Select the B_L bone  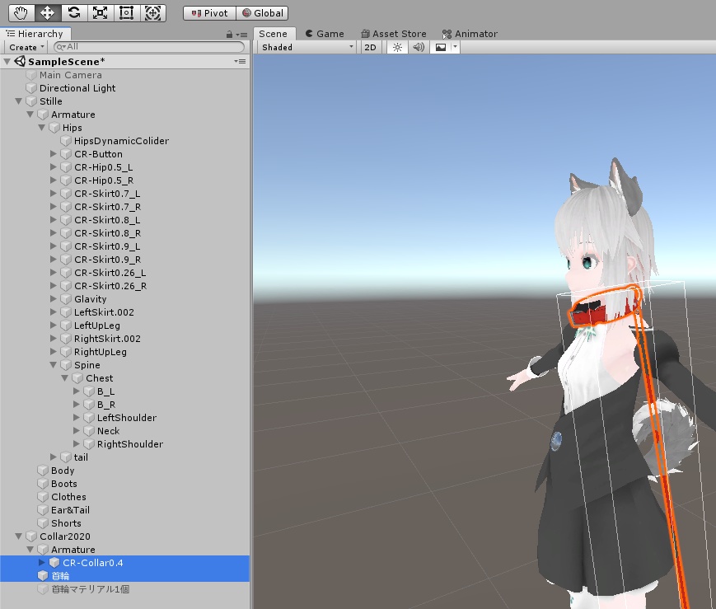pyautogui.click(x=105, y=391)
